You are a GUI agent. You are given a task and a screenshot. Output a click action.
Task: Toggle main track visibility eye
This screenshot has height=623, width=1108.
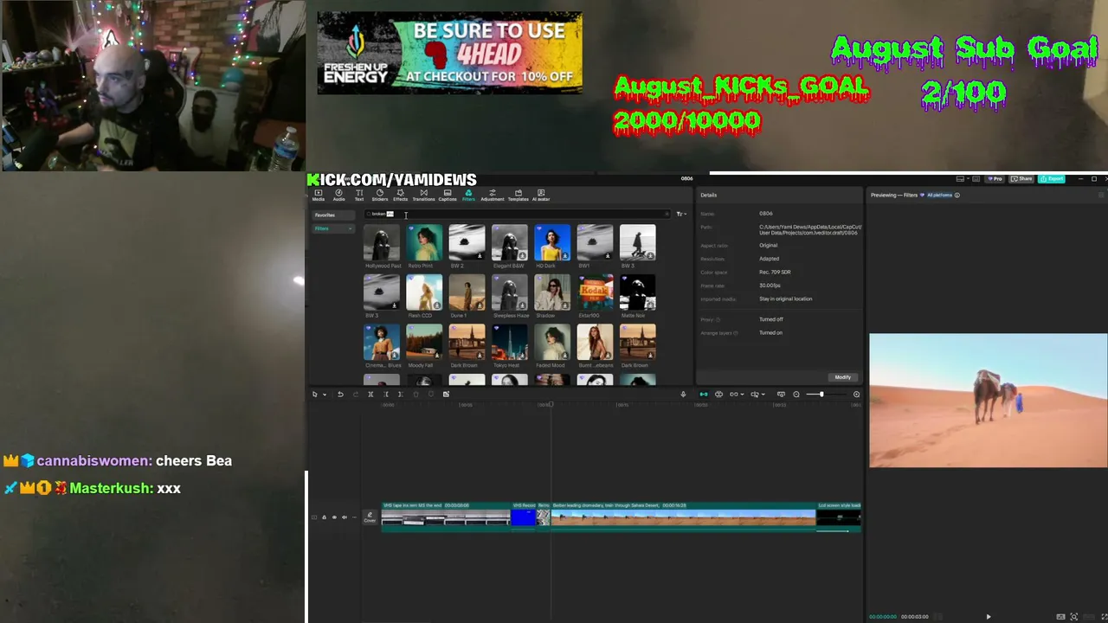tap(334, 517)
